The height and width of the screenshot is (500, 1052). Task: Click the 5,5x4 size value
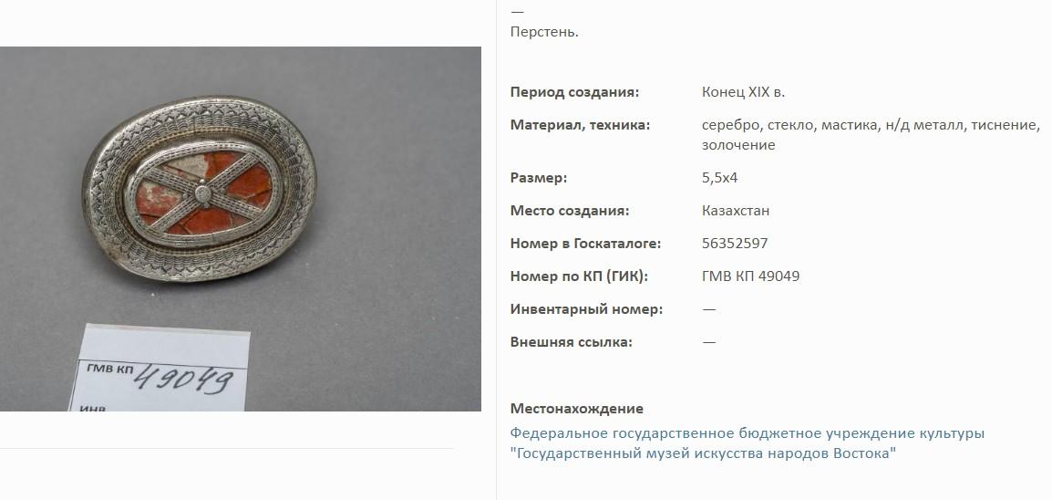720,178
